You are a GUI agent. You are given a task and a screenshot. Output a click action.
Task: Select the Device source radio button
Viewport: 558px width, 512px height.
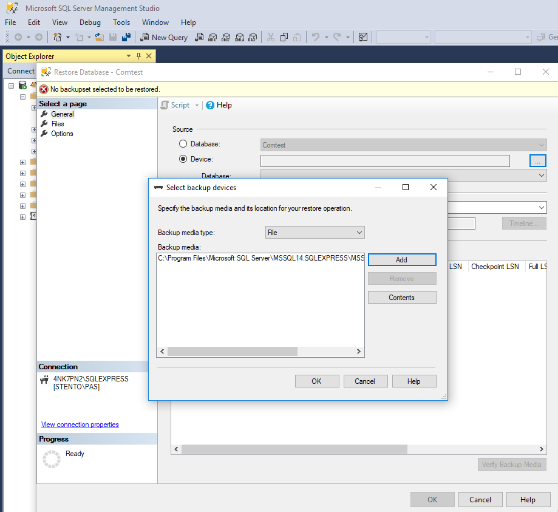click(x=183, y=159)
